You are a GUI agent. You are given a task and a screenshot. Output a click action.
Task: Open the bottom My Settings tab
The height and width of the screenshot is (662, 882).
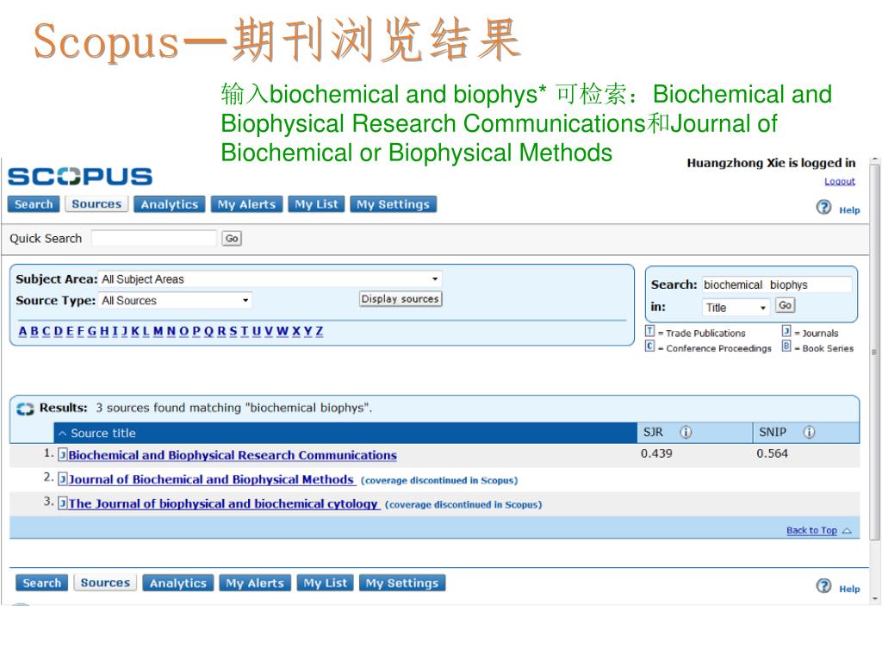(401, 584)
